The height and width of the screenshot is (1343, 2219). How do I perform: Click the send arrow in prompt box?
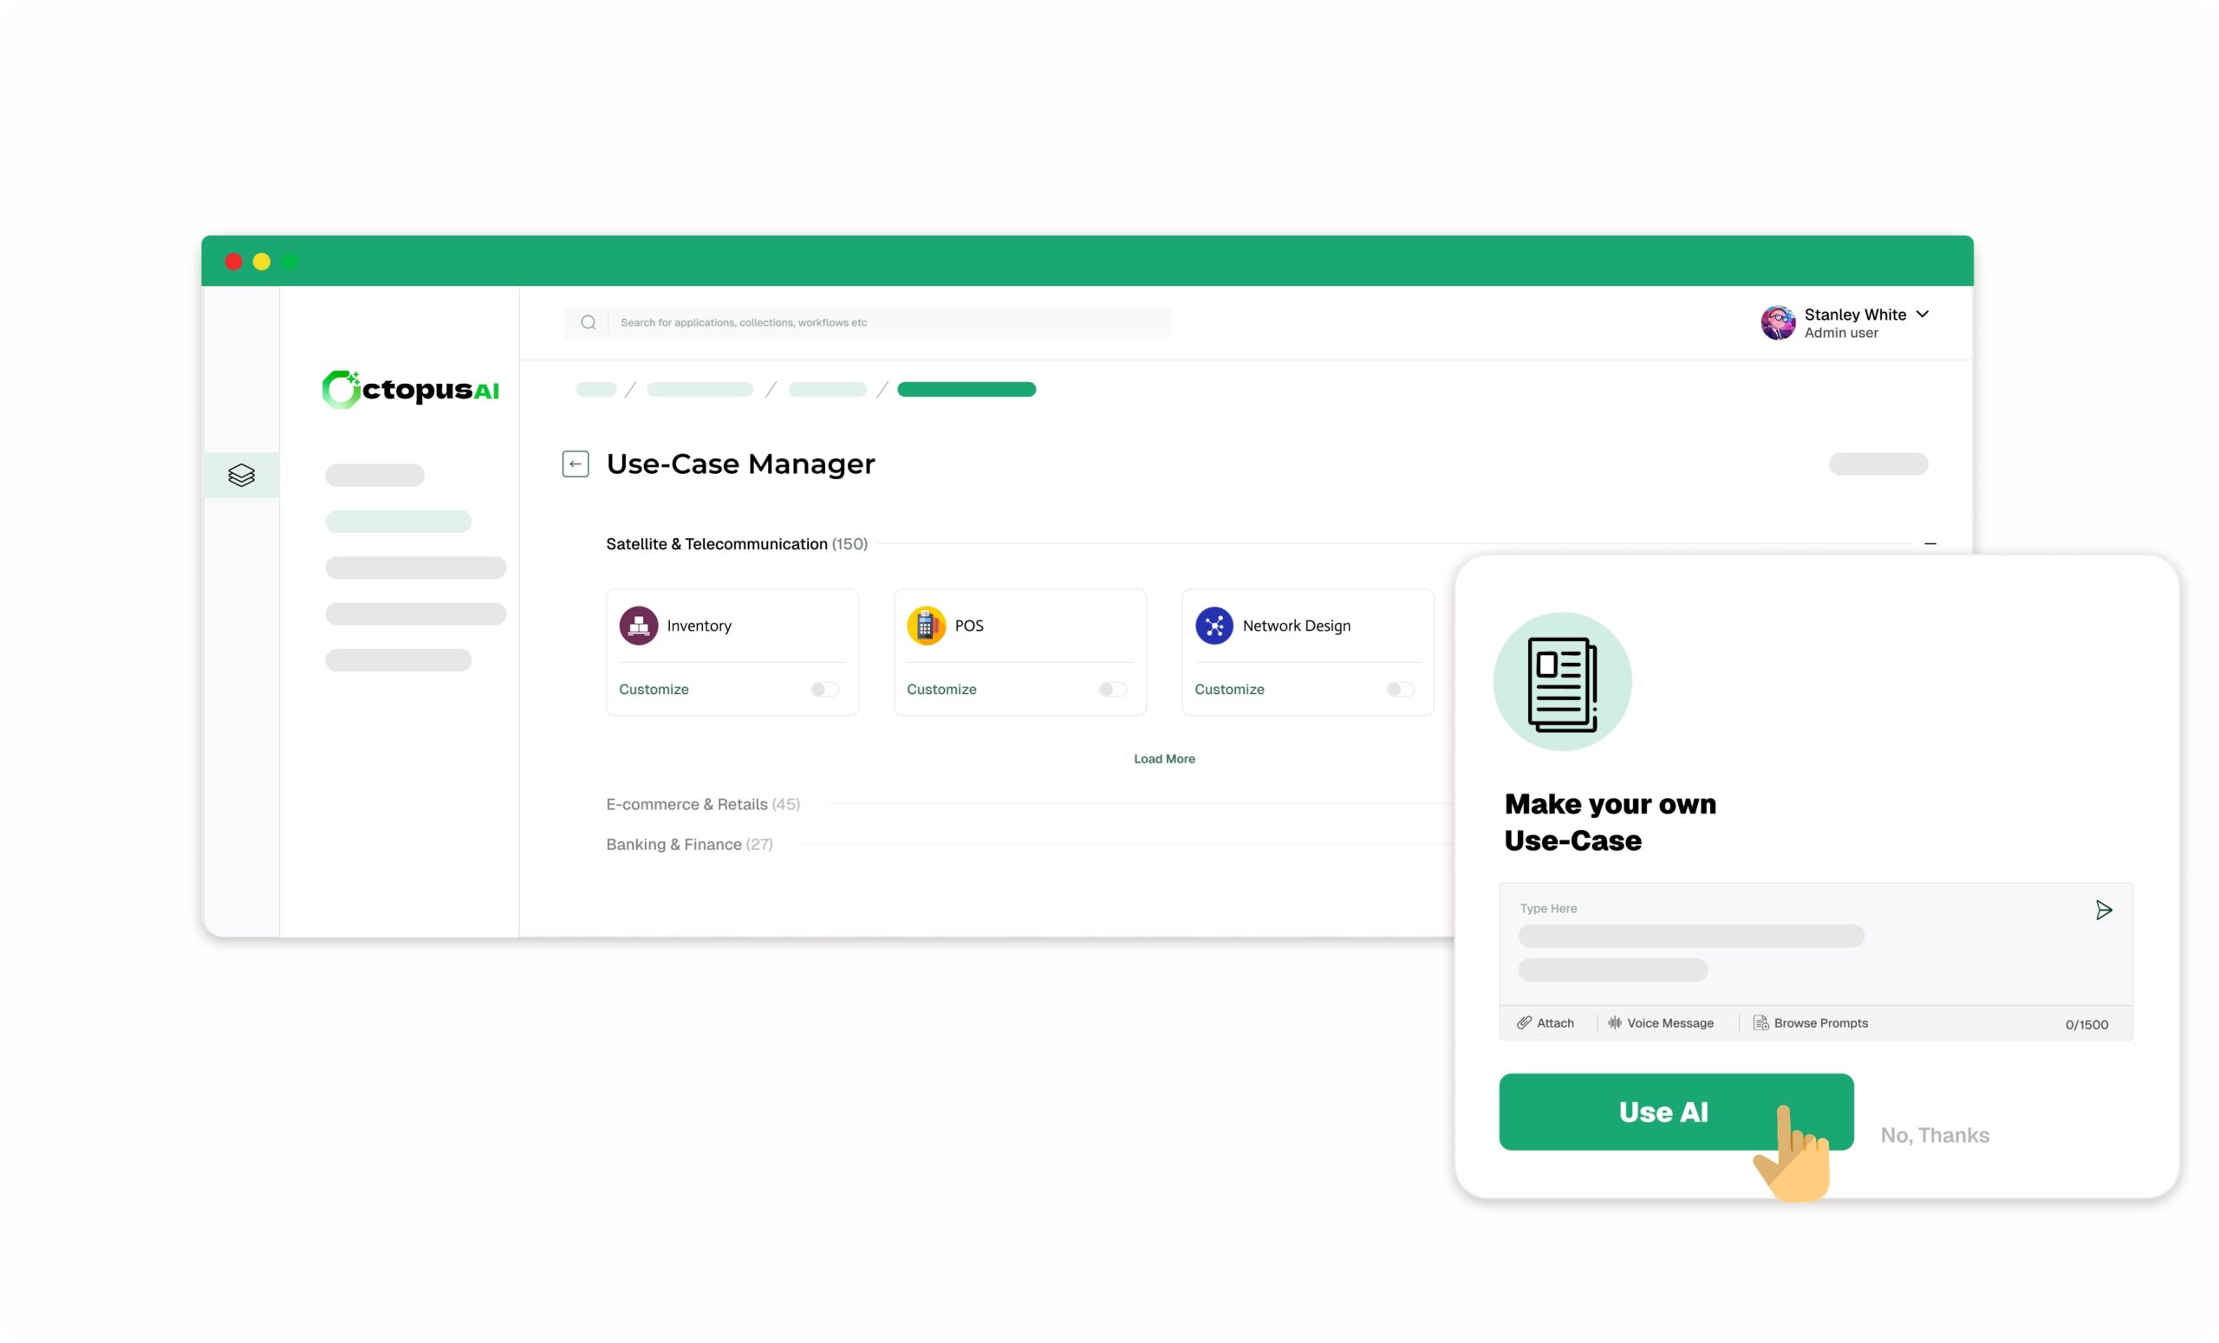click(x=2104, y=910)
